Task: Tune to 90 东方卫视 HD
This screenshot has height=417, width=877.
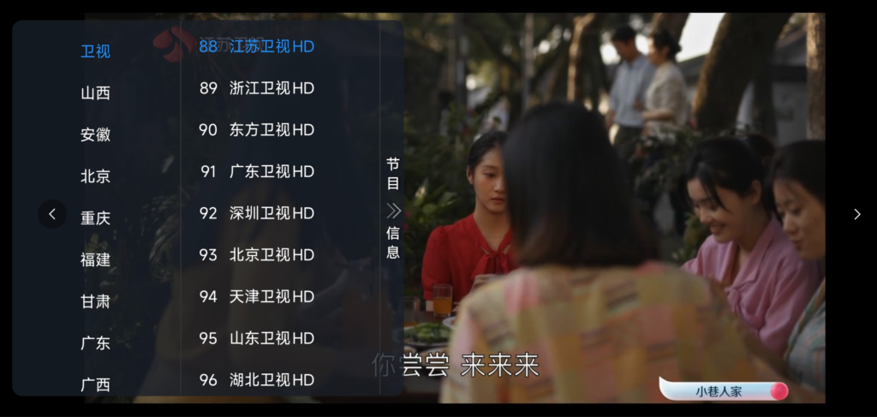Action: 257,129
